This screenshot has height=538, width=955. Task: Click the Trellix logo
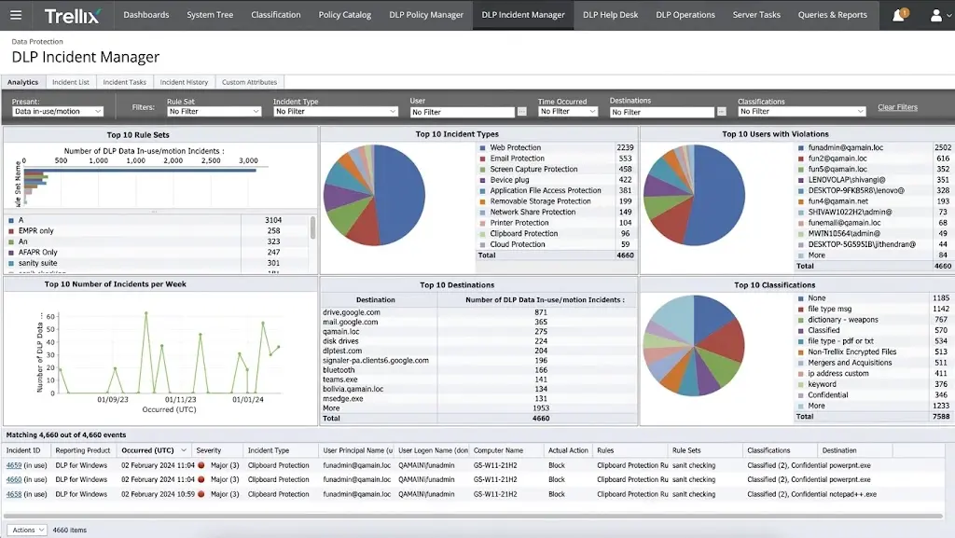(x=73, y=15)
